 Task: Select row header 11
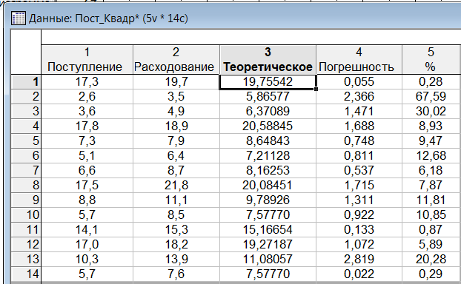pyautogui.click(x=26, y=230)
